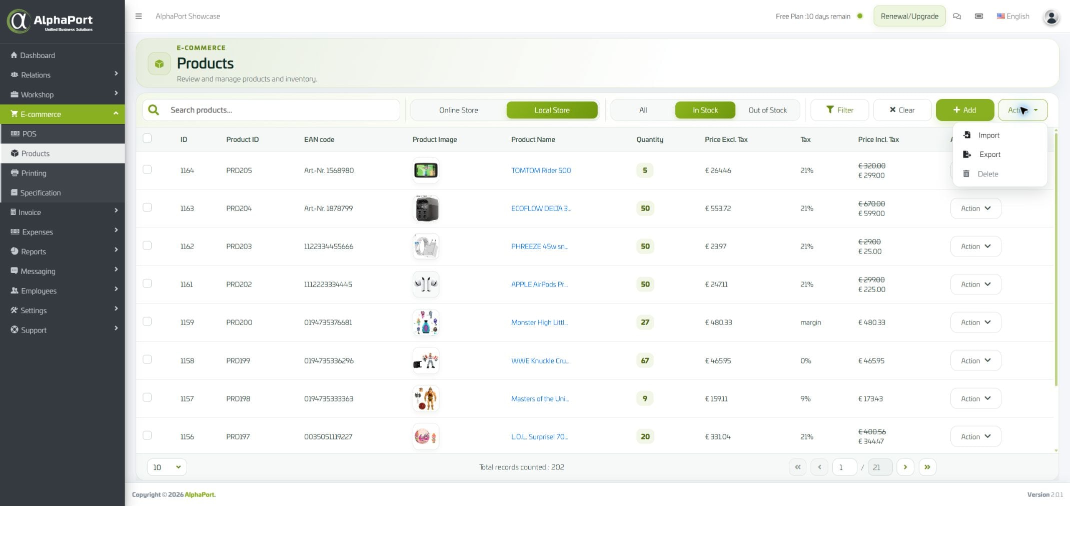Viewport: 1070px width, 540px height.
Task: Open the Action dropdown for ECOFLOW DELTA
Action: 975,208
